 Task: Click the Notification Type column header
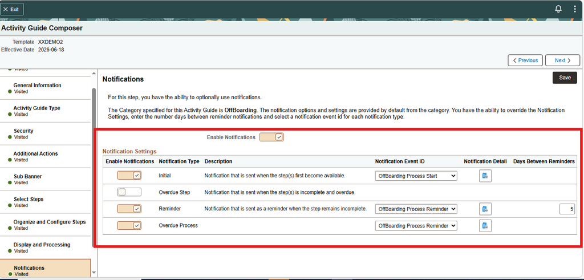[179, 161]
